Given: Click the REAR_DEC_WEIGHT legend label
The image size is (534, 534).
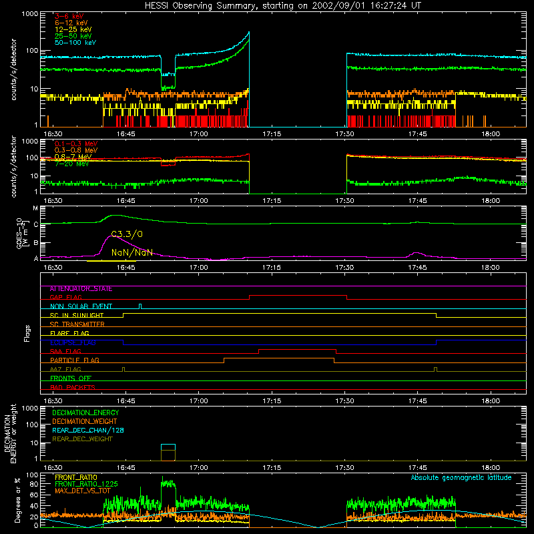Looking at the screenshot, I should pyautogui.click(x=82, y=439).
